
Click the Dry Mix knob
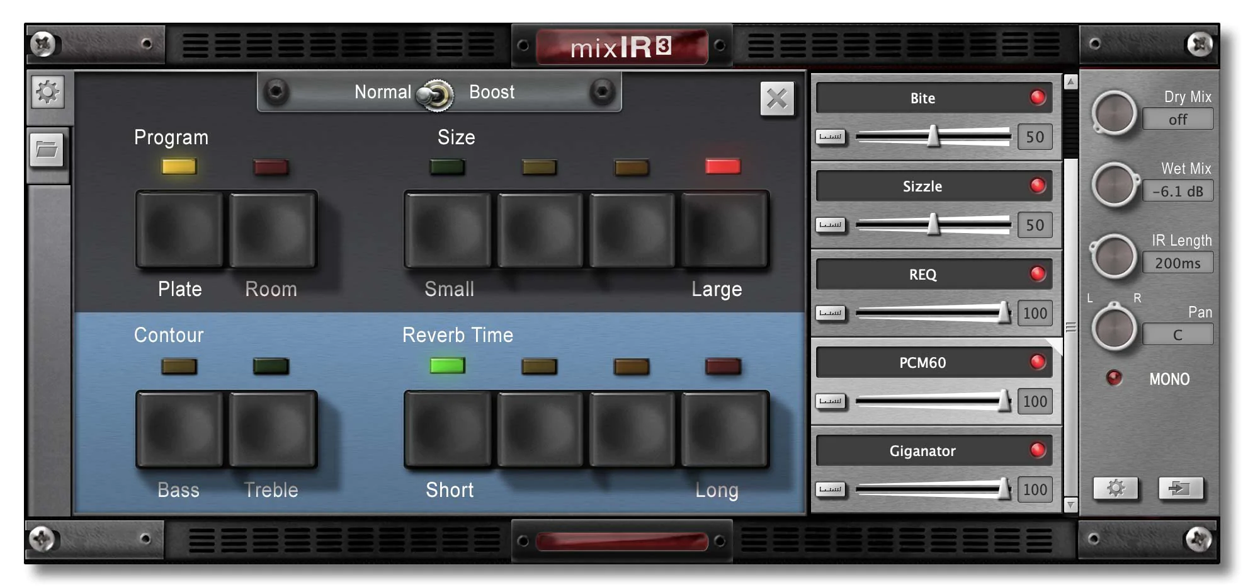tap(1114, 113)
